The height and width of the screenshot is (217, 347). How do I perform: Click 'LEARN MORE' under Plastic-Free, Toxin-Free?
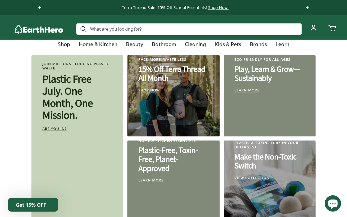click(x=151, y=180)
